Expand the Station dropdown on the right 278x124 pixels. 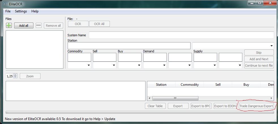click(271, 46)
